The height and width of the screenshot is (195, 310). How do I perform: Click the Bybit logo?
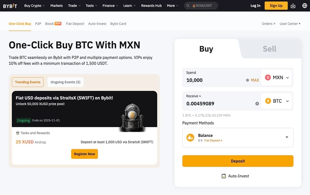[10, 5]
